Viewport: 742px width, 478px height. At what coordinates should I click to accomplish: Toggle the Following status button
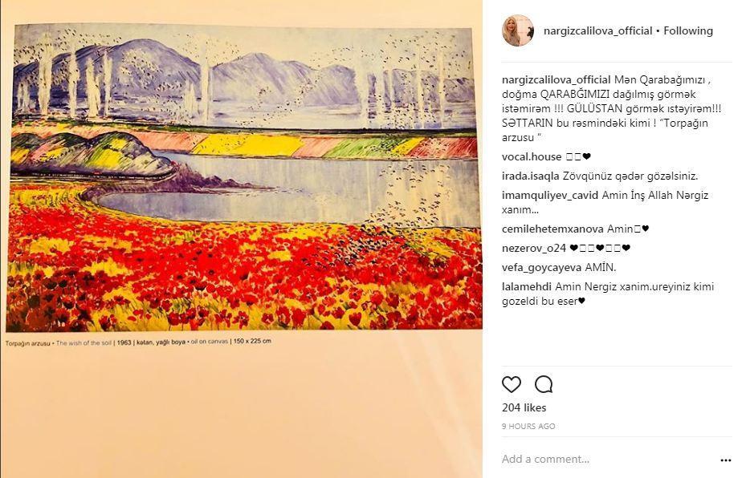tap(688, 30)
